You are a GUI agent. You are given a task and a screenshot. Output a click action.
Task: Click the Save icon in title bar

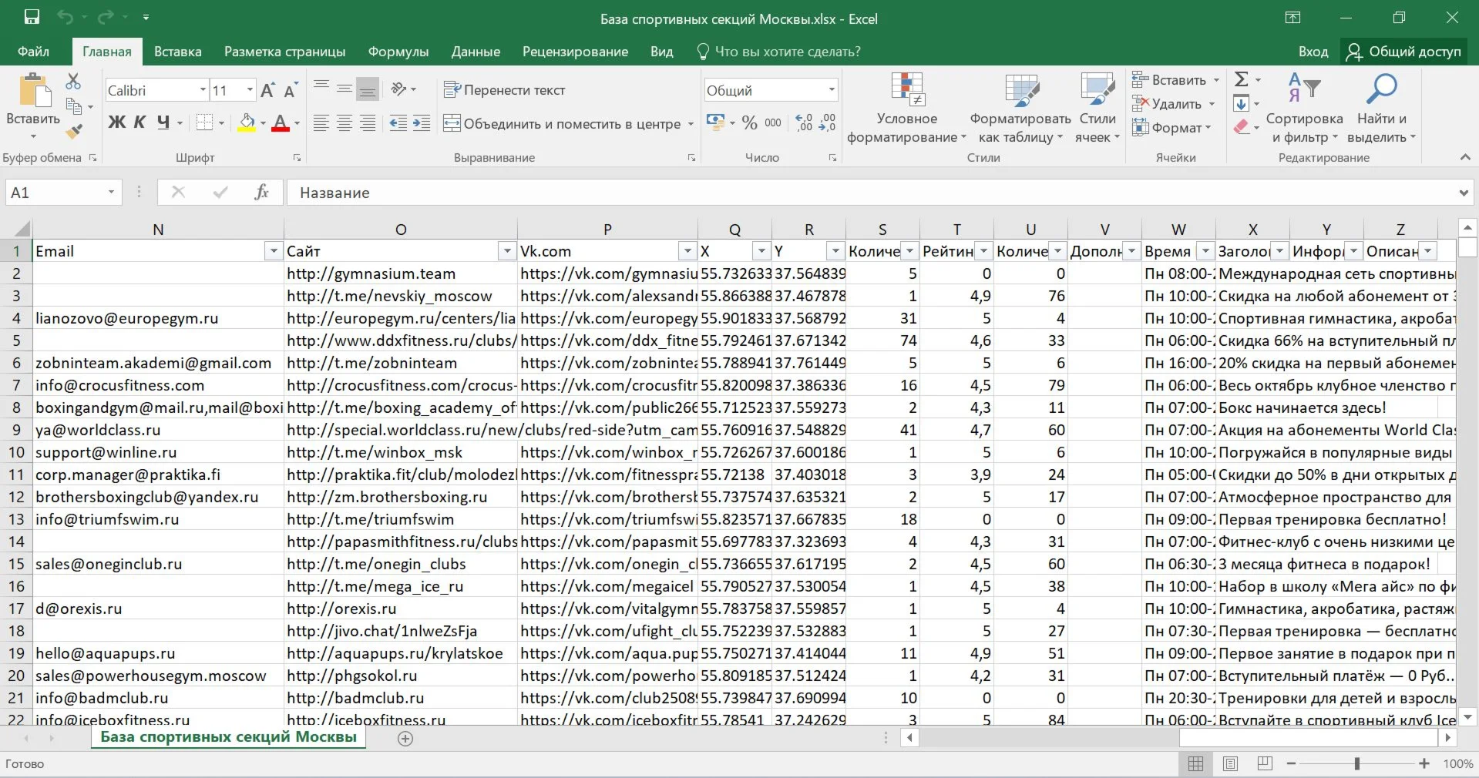click(x=32, y=17)
